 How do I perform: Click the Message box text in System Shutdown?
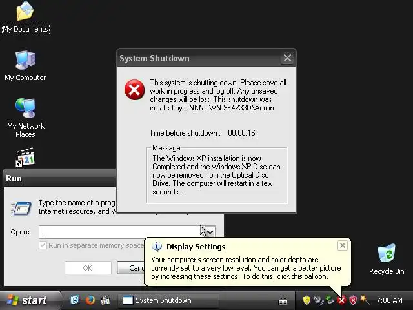tap(216, 175)
